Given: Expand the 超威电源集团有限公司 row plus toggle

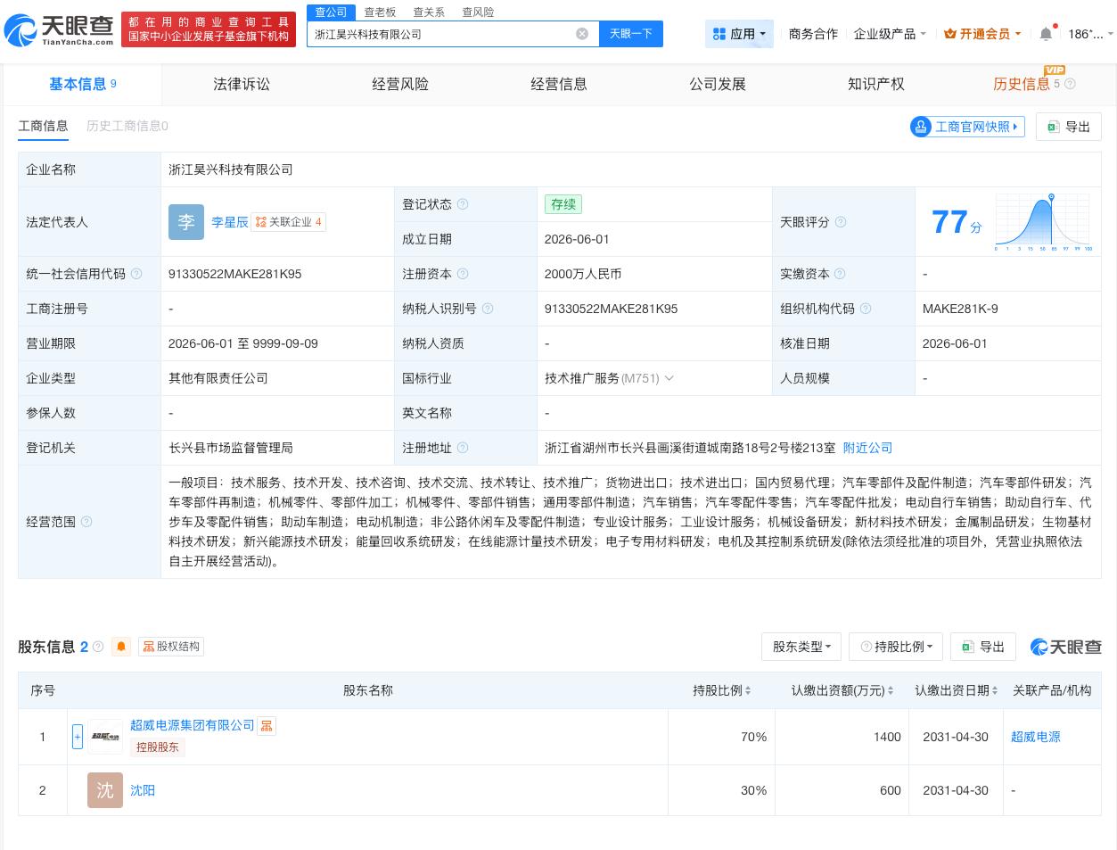Looking at the screenshot, I should [x=78, y=737].
